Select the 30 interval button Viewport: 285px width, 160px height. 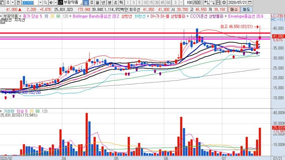coord(157,2)
